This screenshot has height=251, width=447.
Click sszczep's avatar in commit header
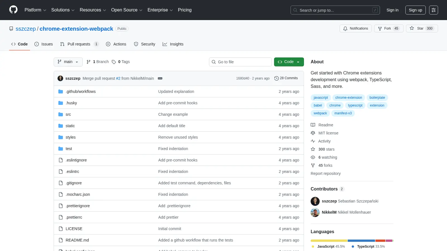click(60, 78)
